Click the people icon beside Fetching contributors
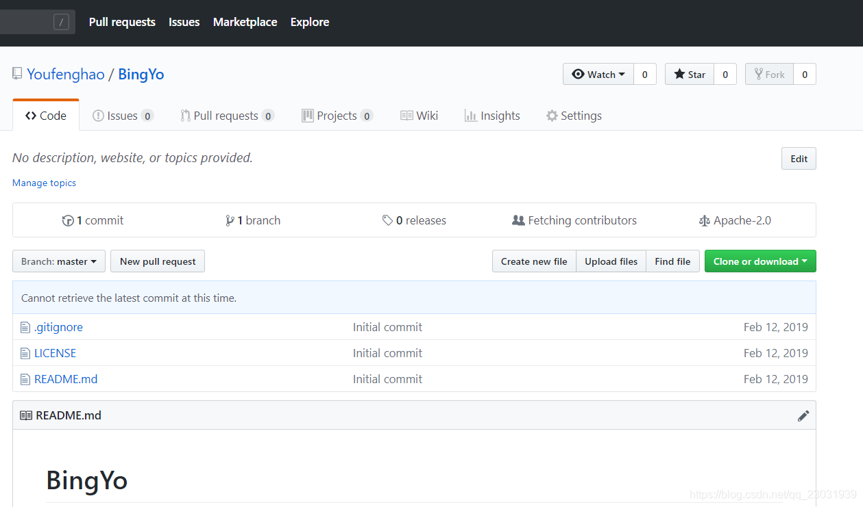 [518, 220]
